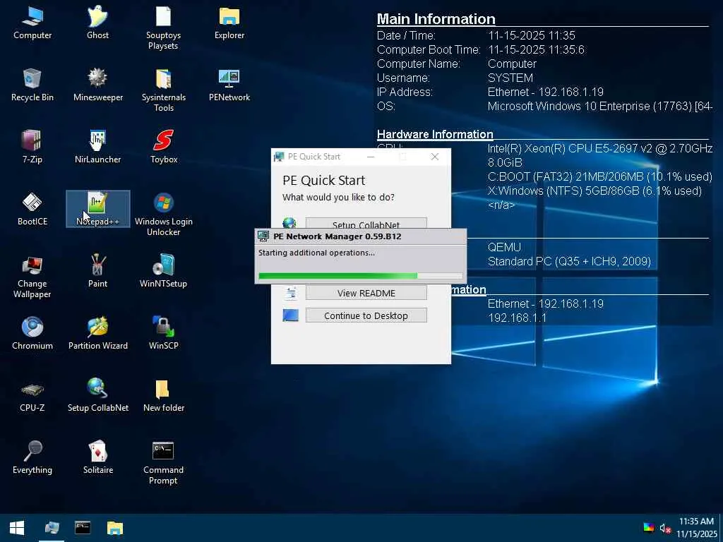Close the PE Quick Start window
The image size is (723, 542).
[434, 157]
